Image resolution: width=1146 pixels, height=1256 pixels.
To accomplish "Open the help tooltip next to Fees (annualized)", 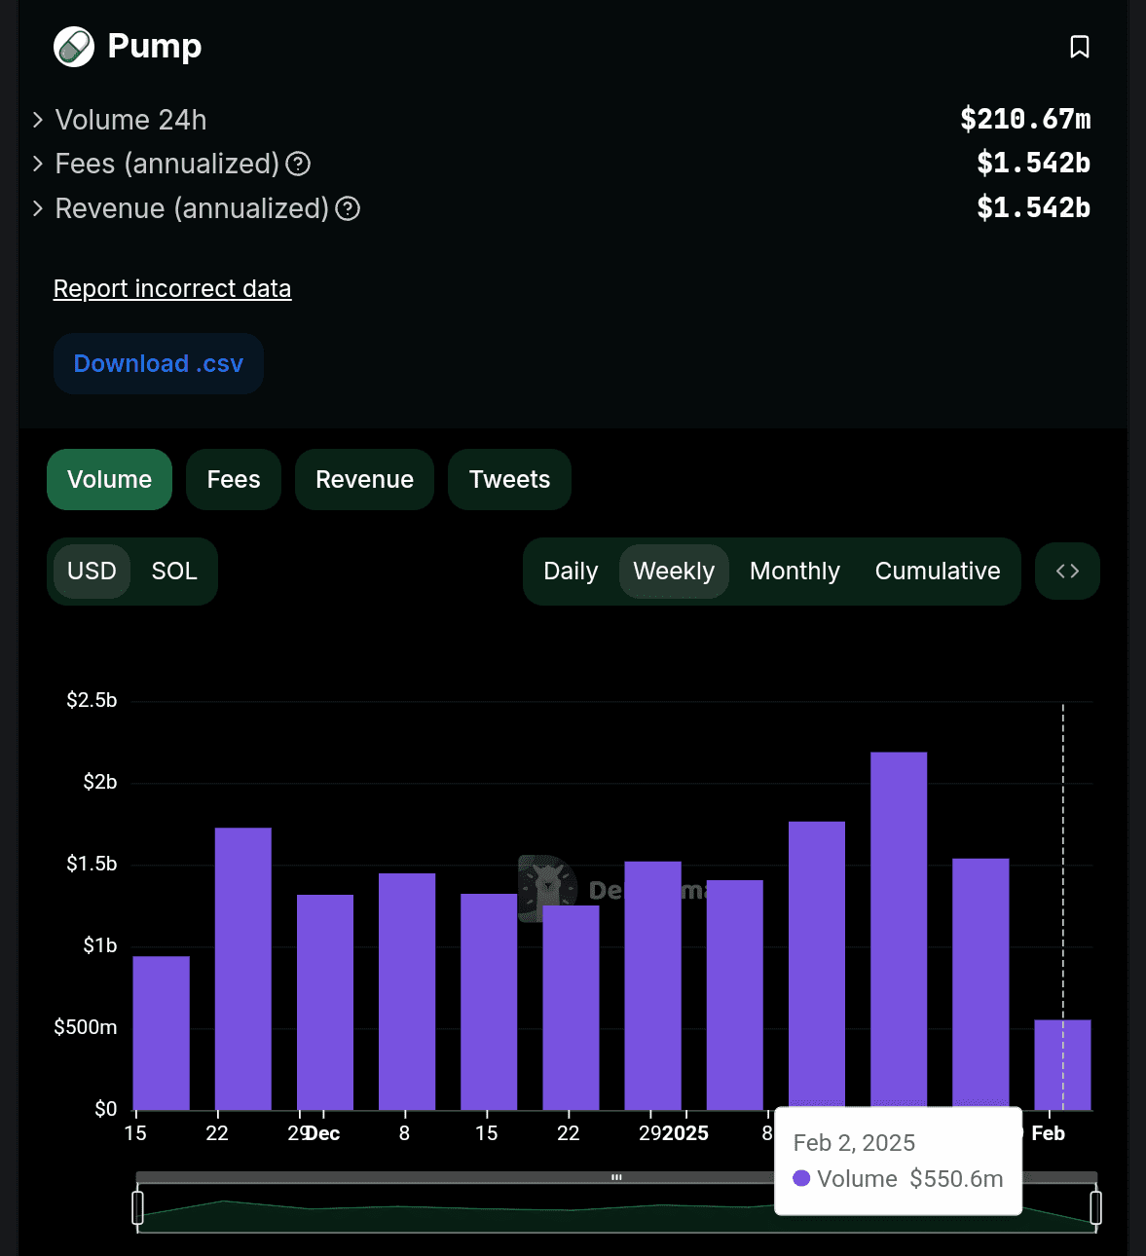I will [297, 165].
